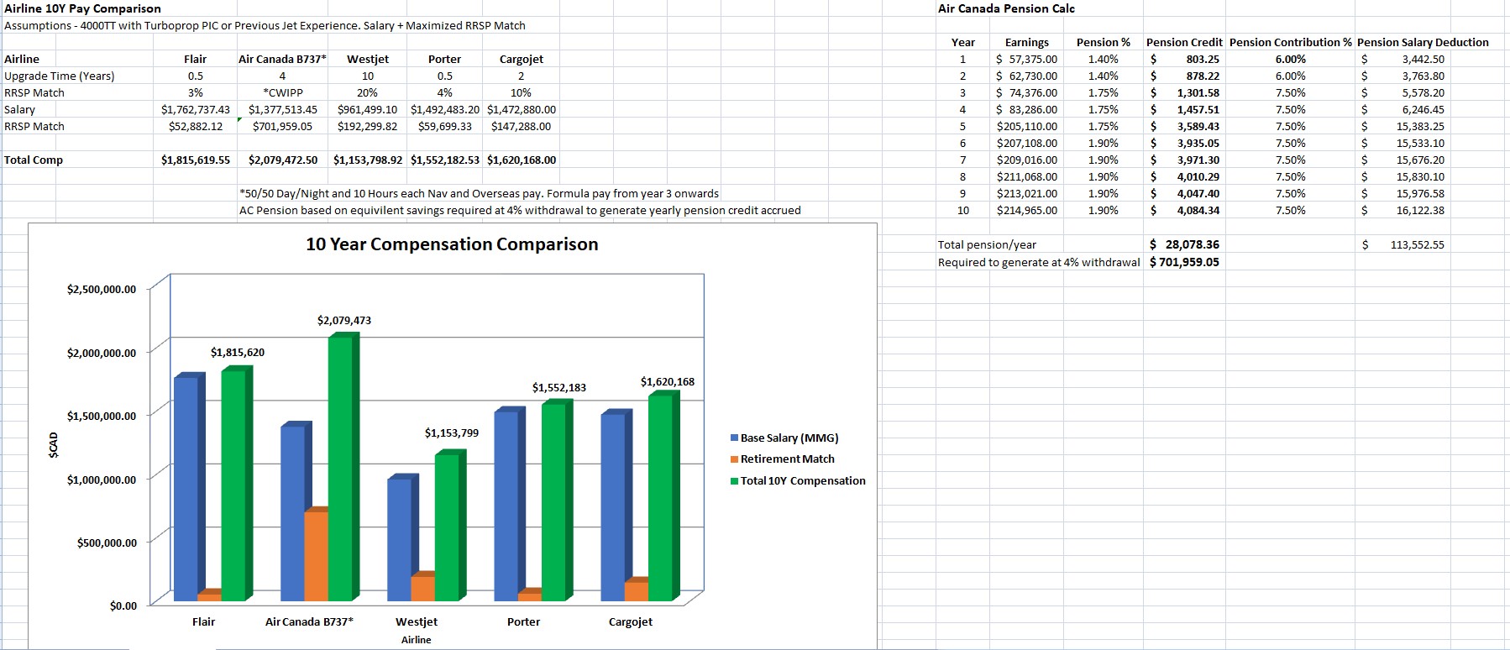Click the '*50/50 Day/Night' footnote cell
1510x650 pixels.
point(479,193)
